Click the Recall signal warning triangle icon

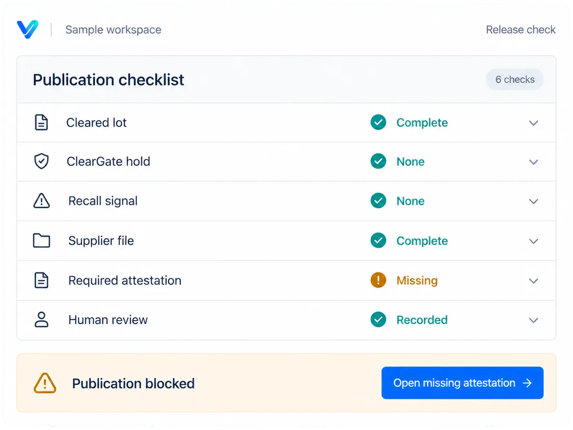point(41,200)
